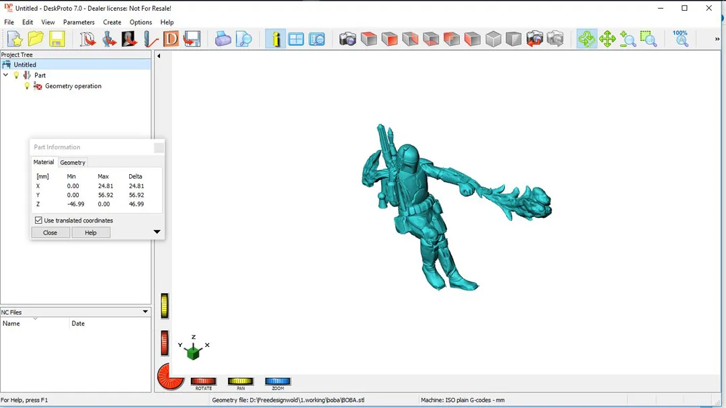Activate the green mouse pan arrows tool
This screenshot has height=408, width=726.
coord(607,39)
